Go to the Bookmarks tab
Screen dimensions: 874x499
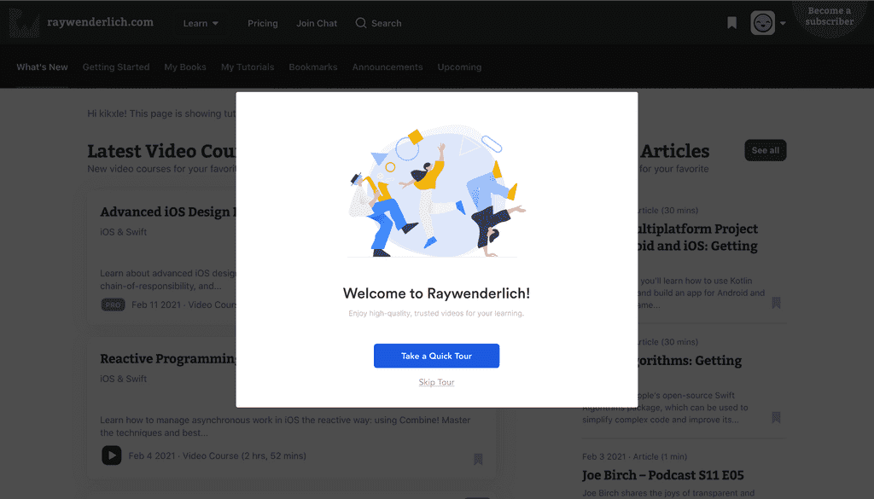pyautogui.click(x=312, y=67)
